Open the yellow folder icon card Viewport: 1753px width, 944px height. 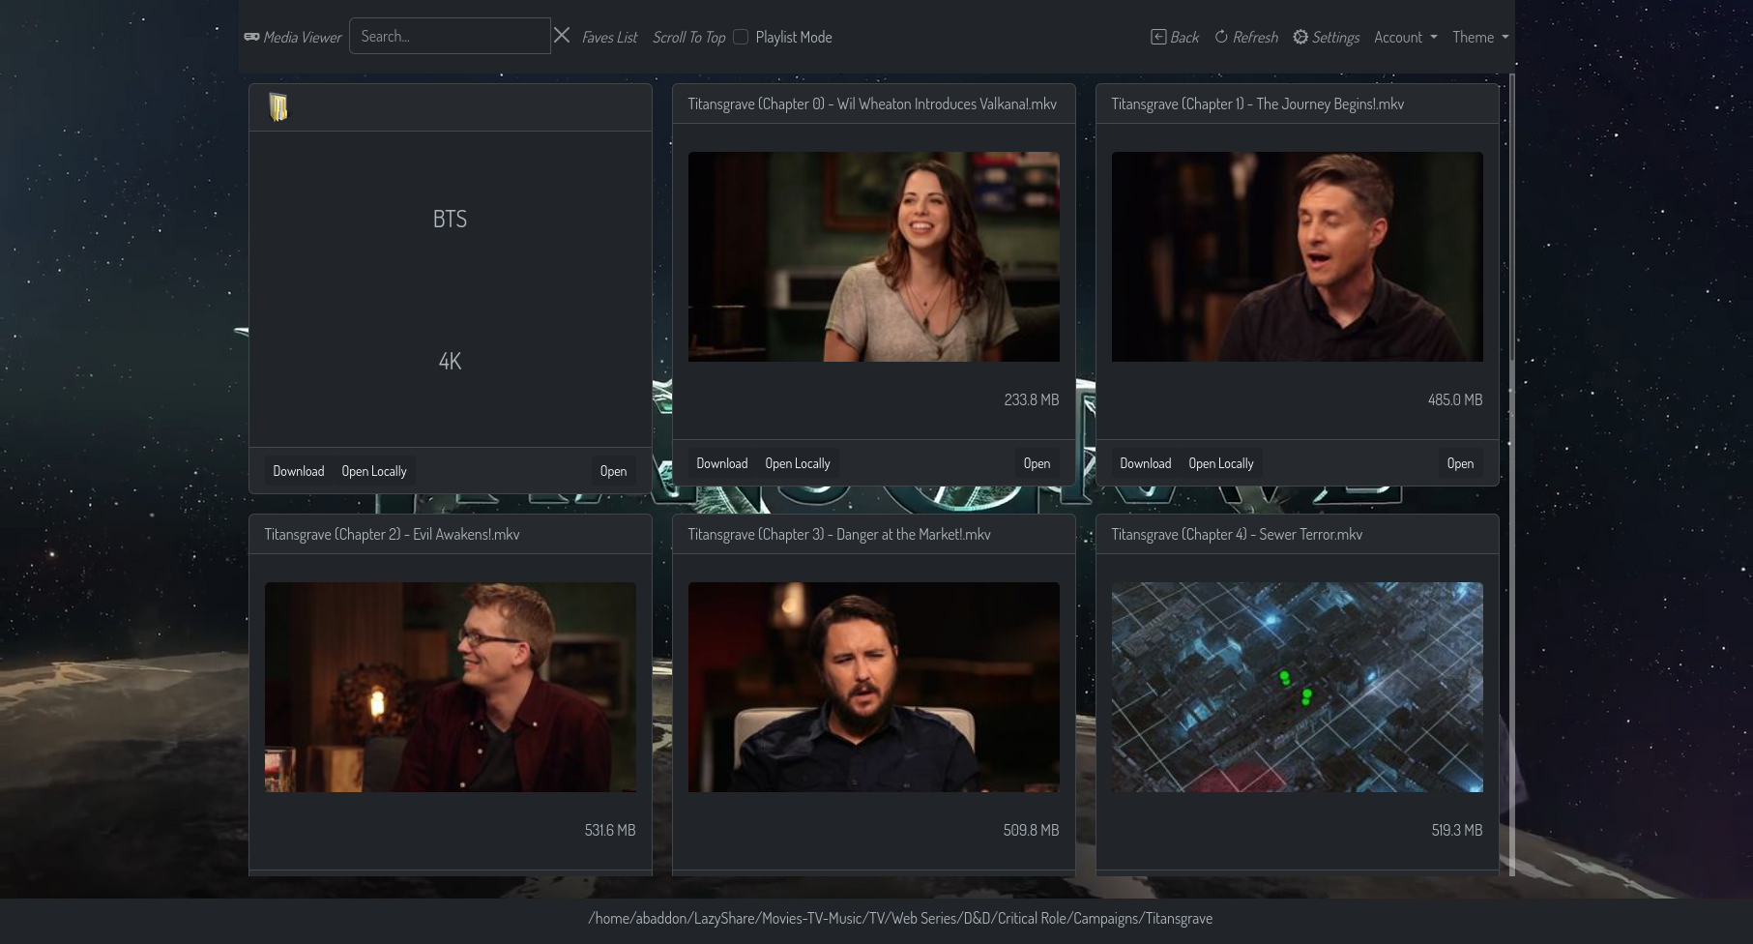point(278,107)
